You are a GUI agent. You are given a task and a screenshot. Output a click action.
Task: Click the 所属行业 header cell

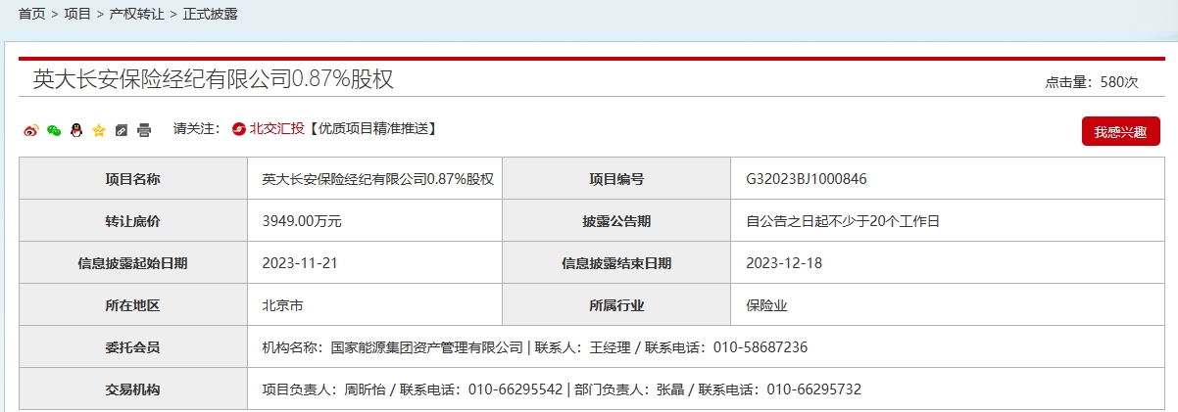click(616, 305)
